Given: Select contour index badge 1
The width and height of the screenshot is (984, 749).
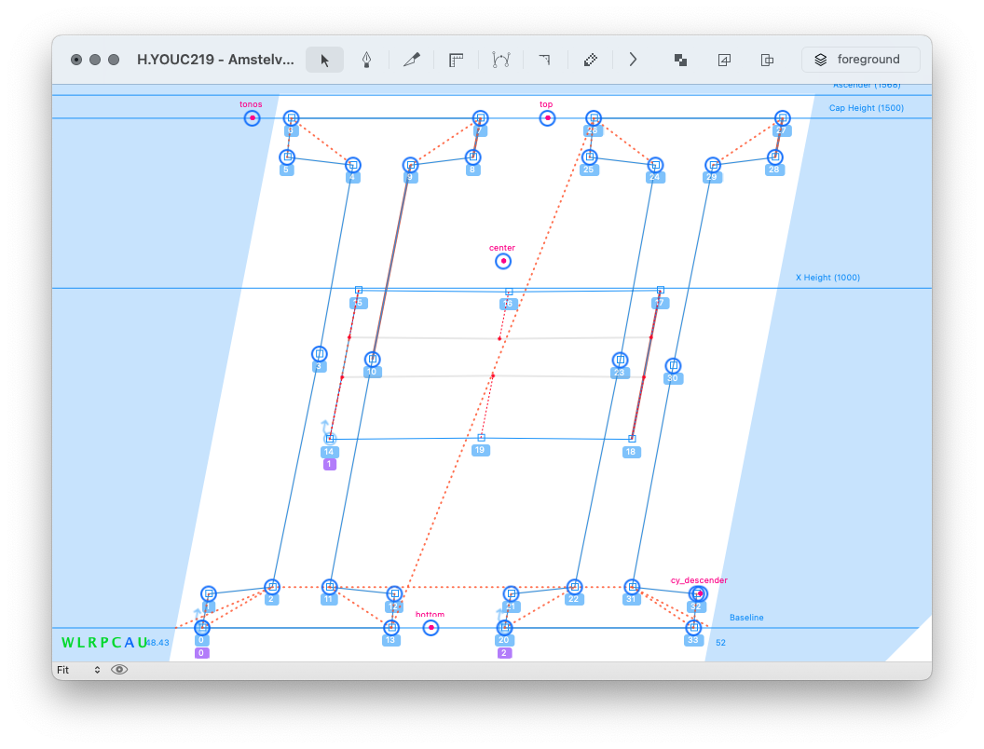Looking at the screenshot, I should tap(330, 464).
